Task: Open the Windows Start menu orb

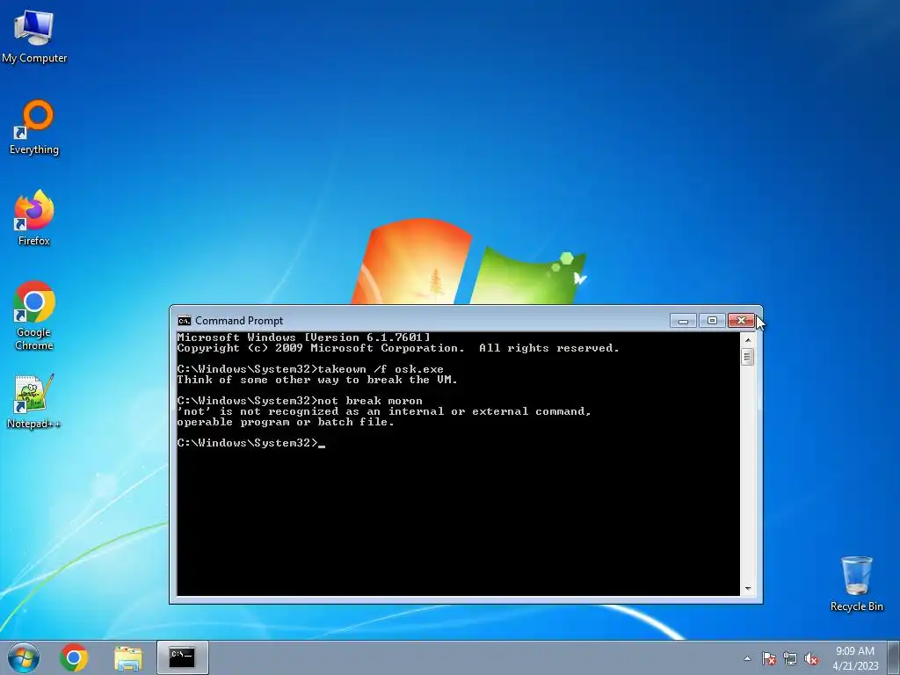Action: click(x=24, y=657)
